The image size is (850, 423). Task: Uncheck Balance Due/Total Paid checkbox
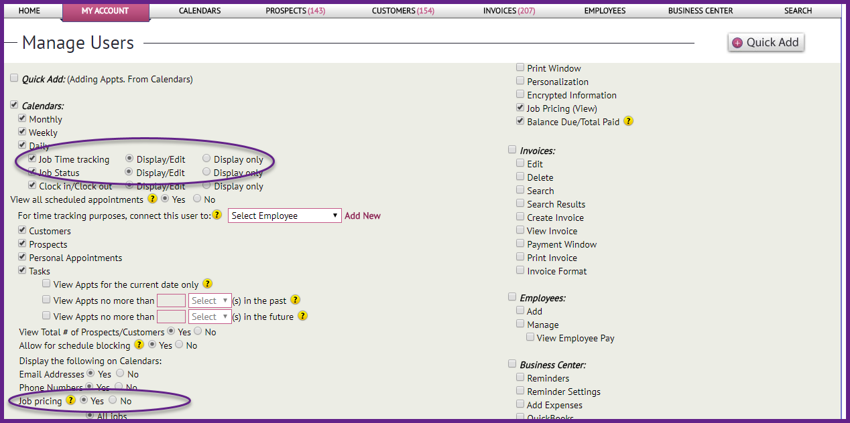520,121
